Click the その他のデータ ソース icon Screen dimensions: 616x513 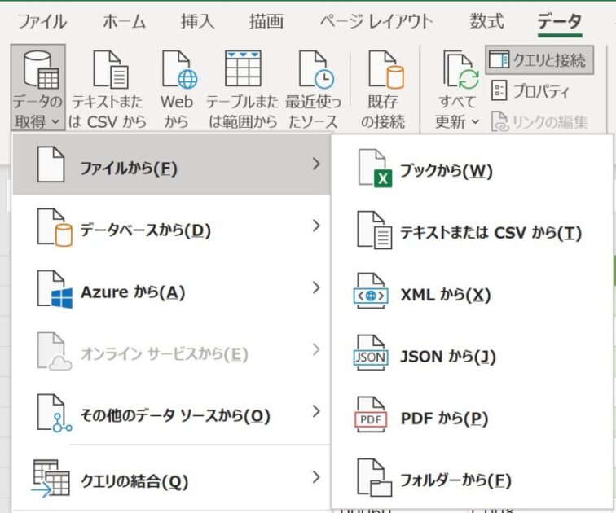tap(55, 414)
